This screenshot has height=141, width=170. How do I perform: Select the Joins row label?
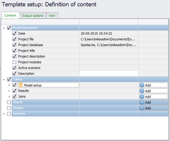[22, 96]
